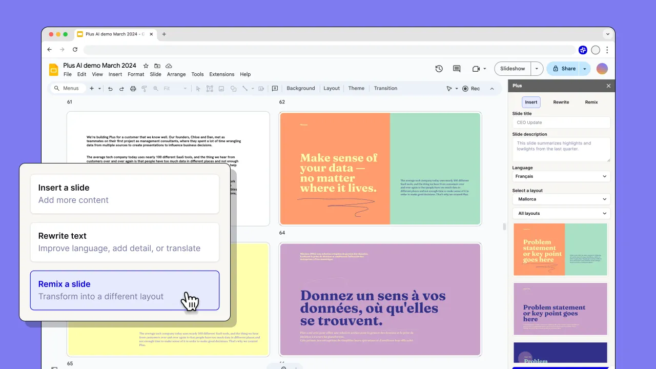
Task: Click the Slideshow button
Action: [x=513, y=69]
